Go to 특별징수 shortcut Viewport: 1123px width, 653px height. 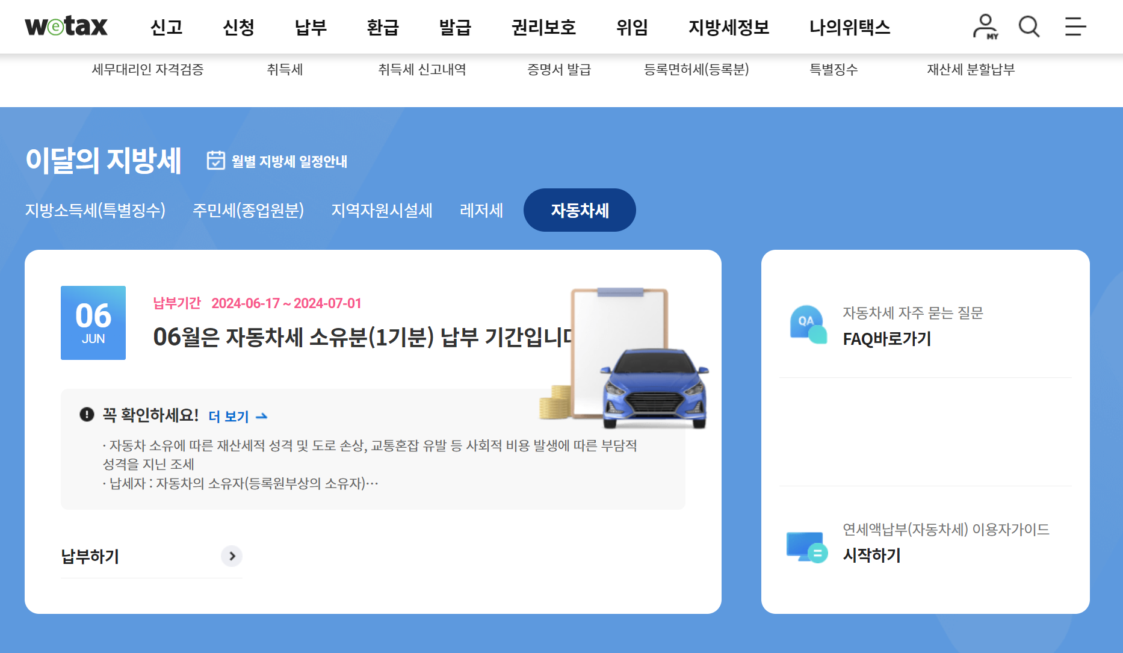(834, 69)
